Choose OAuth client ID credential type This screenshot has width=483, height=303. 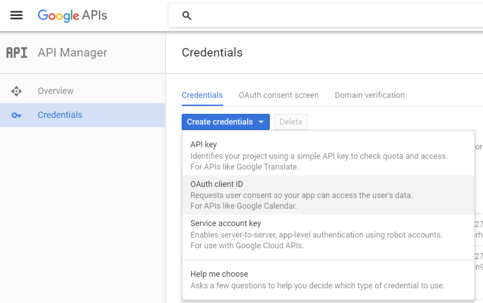[x=216, y=184]
